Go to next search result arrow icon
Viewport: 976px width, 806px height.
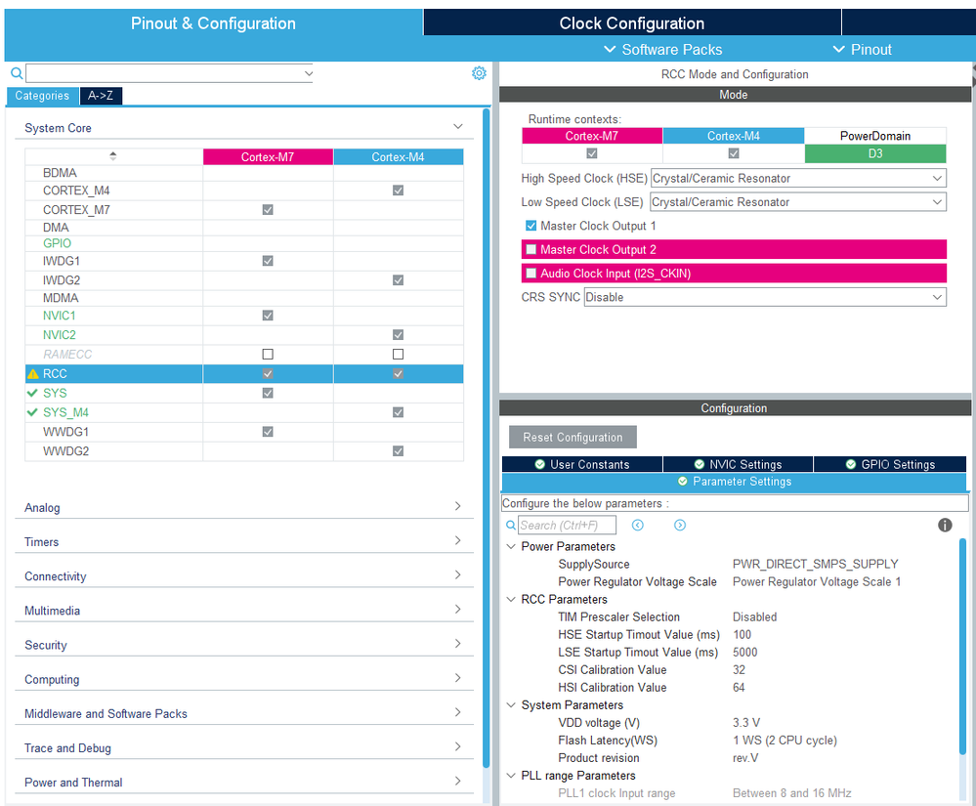(680, 526)
